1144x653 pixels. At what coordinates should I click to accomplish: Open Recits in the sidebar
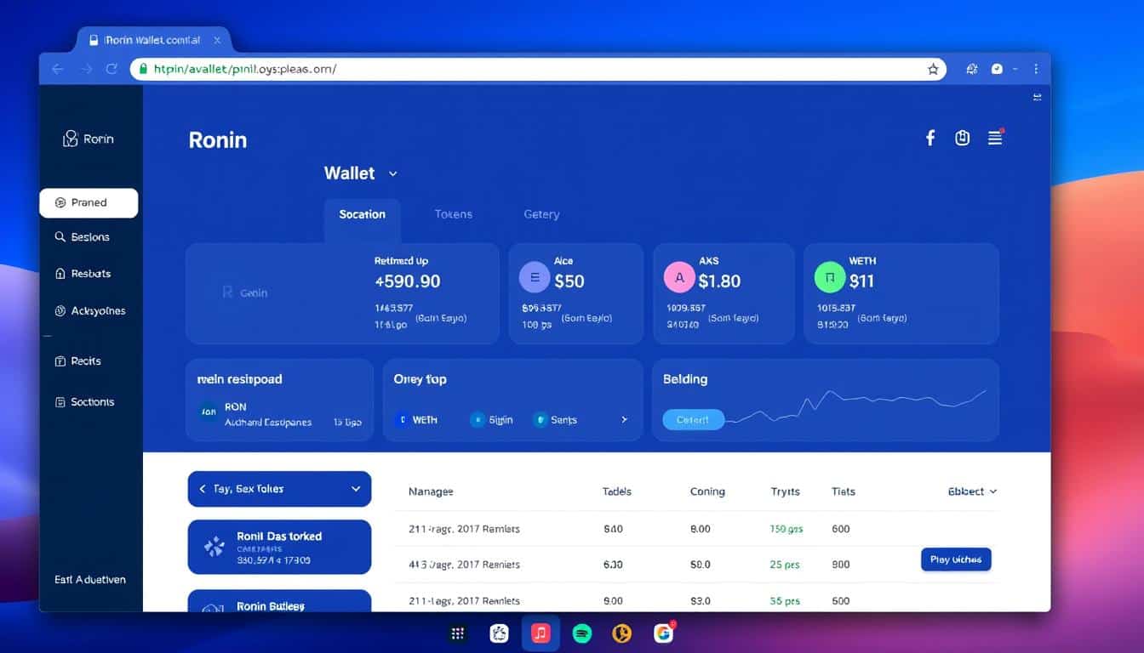pyautogui.click(x=77, y=361)
